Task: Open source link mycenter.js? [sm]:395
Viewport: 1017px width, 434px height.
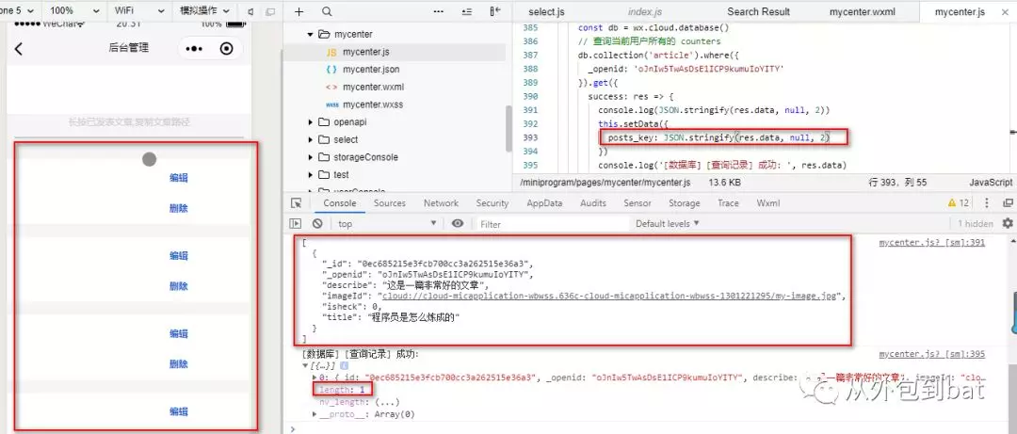Action: [x=932, y=354]
